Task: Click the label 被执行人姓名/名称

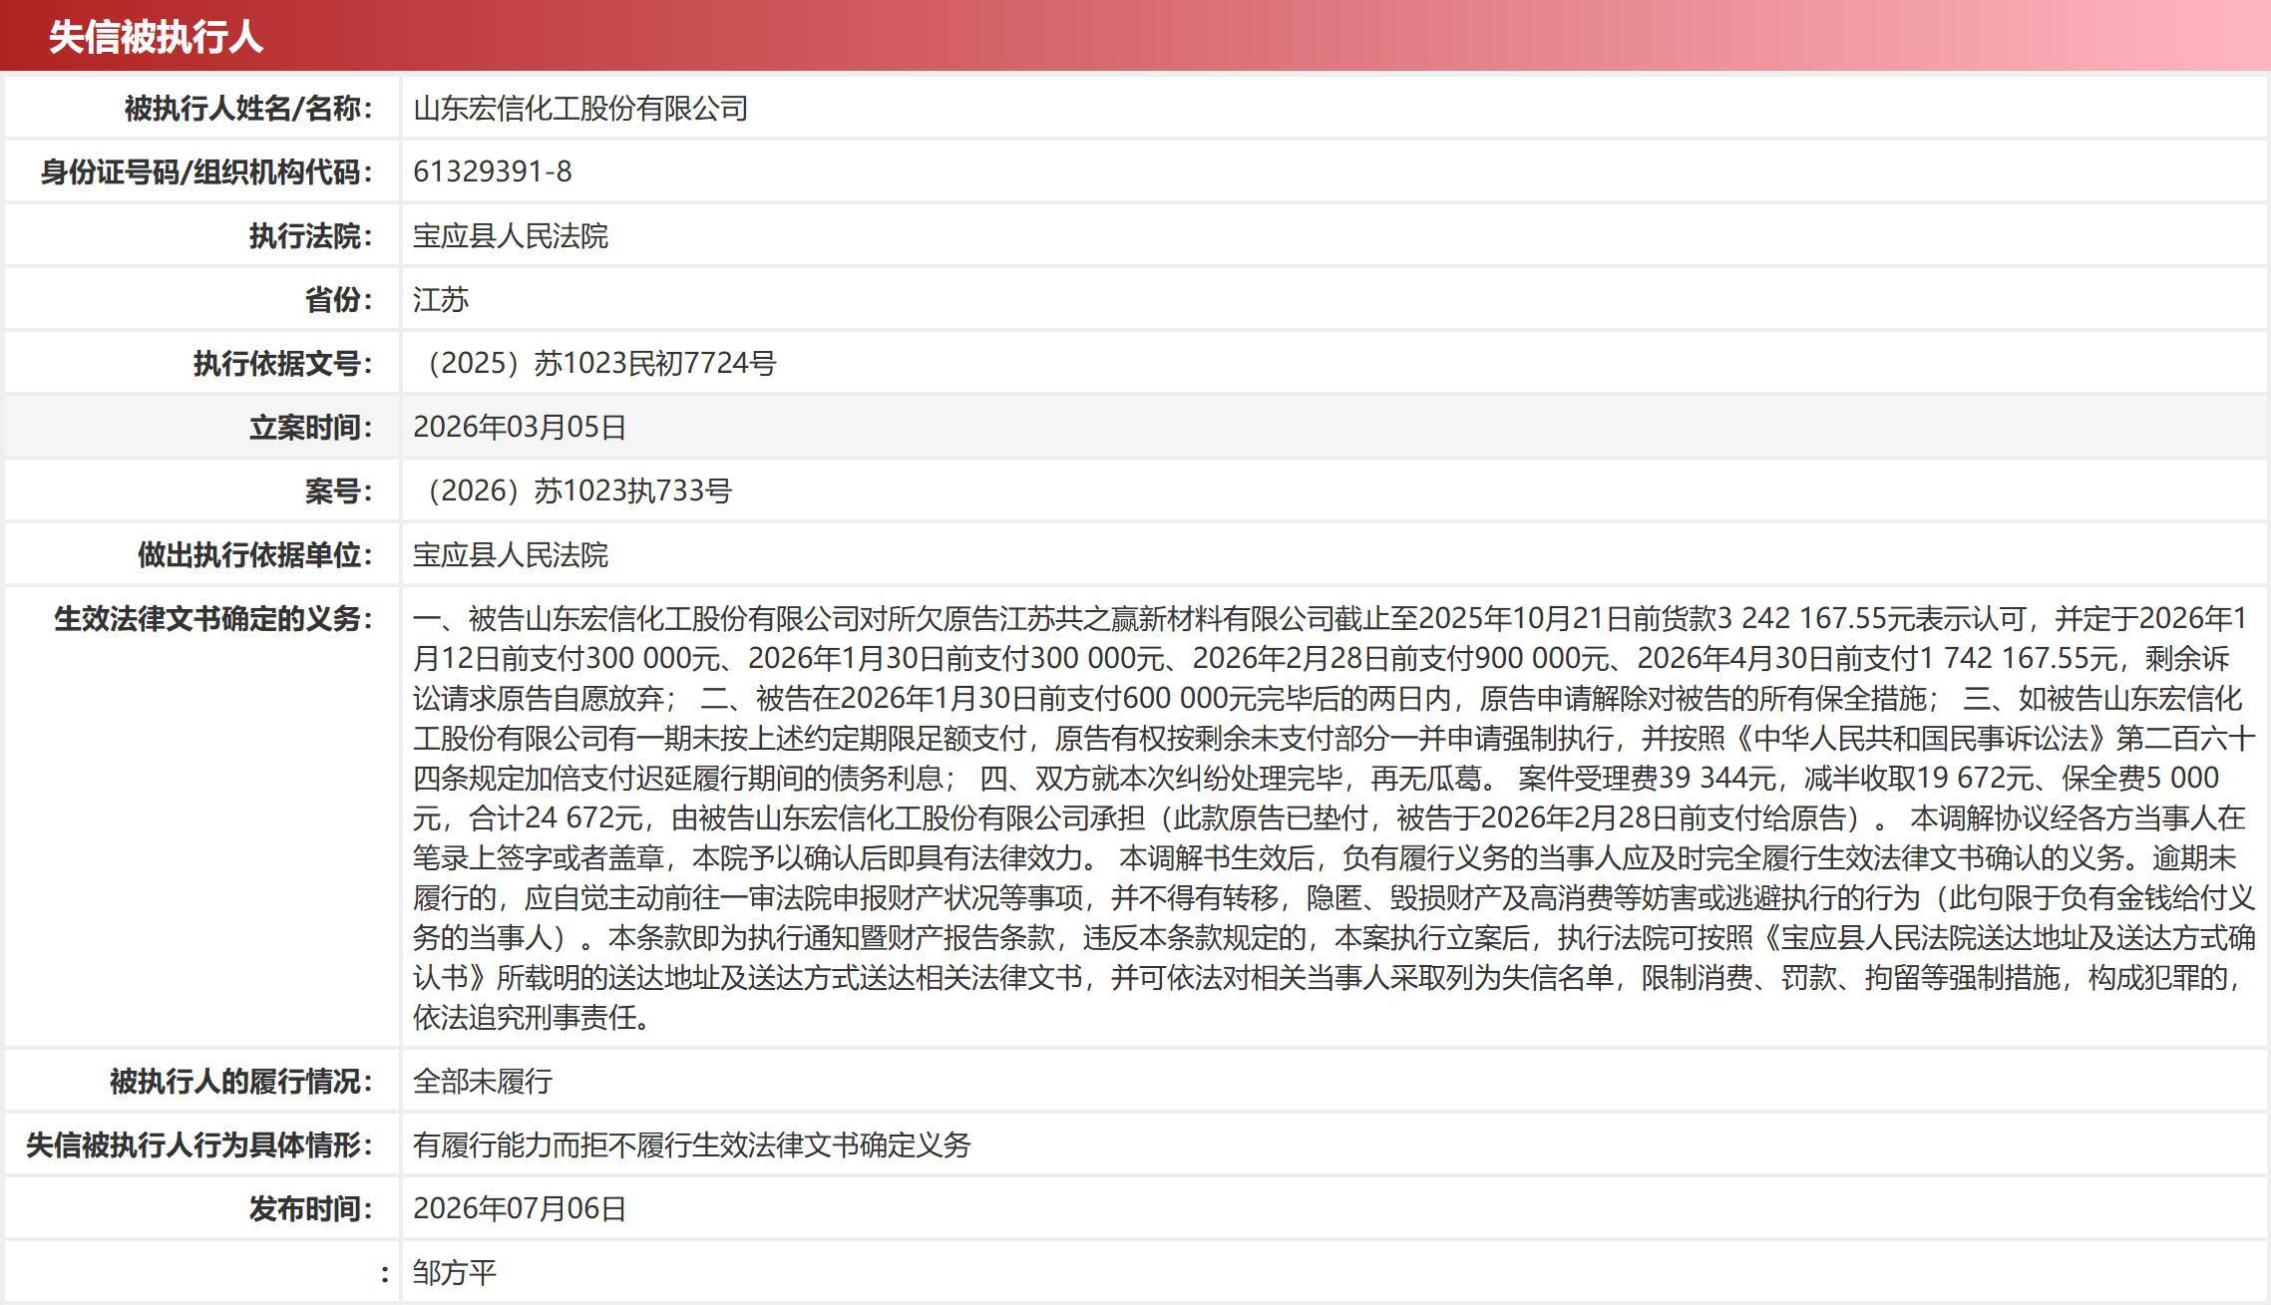Action: pos(248,108)
